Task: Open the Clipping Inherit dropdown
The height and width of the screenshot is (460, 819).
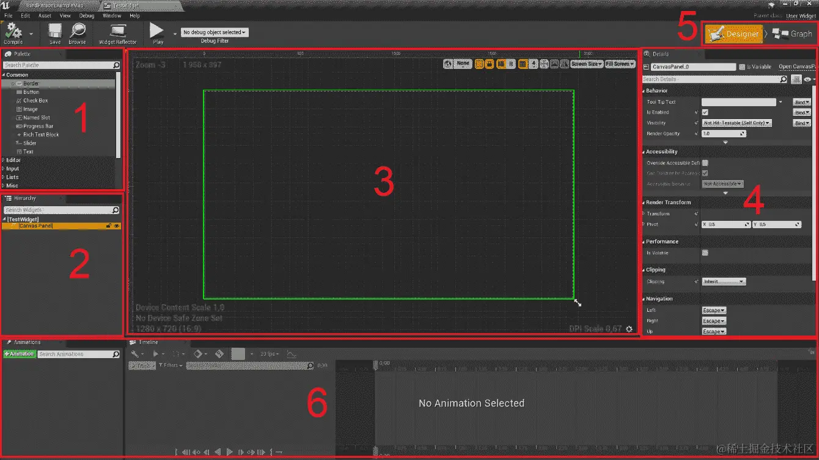Action: coord(724,281)
